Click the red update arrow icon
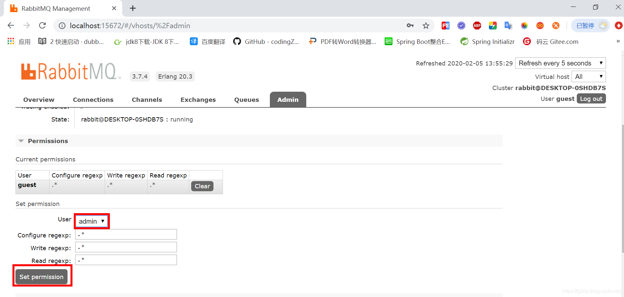This screenshot has height=297, width=624. [x=618, y=26]
